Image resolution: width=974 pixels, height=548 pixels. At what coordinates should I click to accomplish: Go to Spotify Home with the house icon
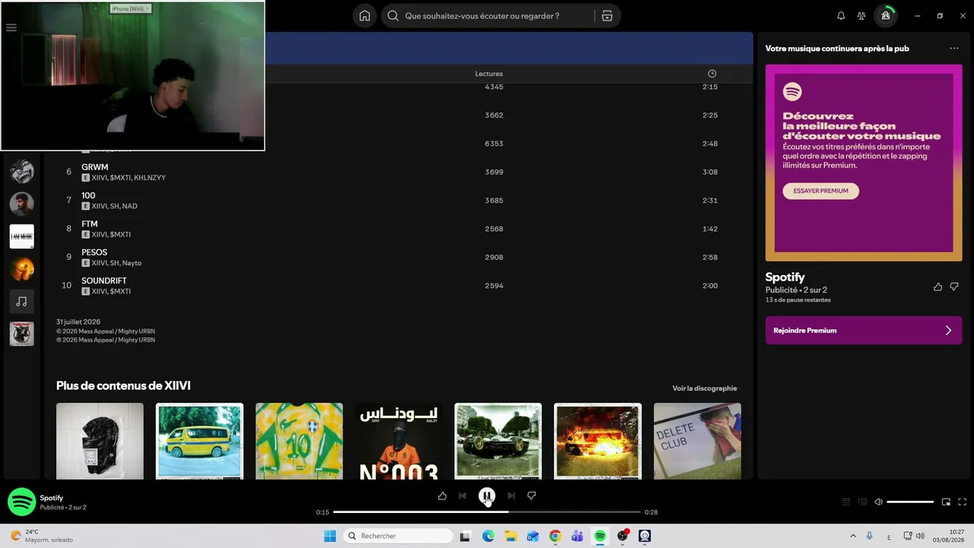point(364,16)
